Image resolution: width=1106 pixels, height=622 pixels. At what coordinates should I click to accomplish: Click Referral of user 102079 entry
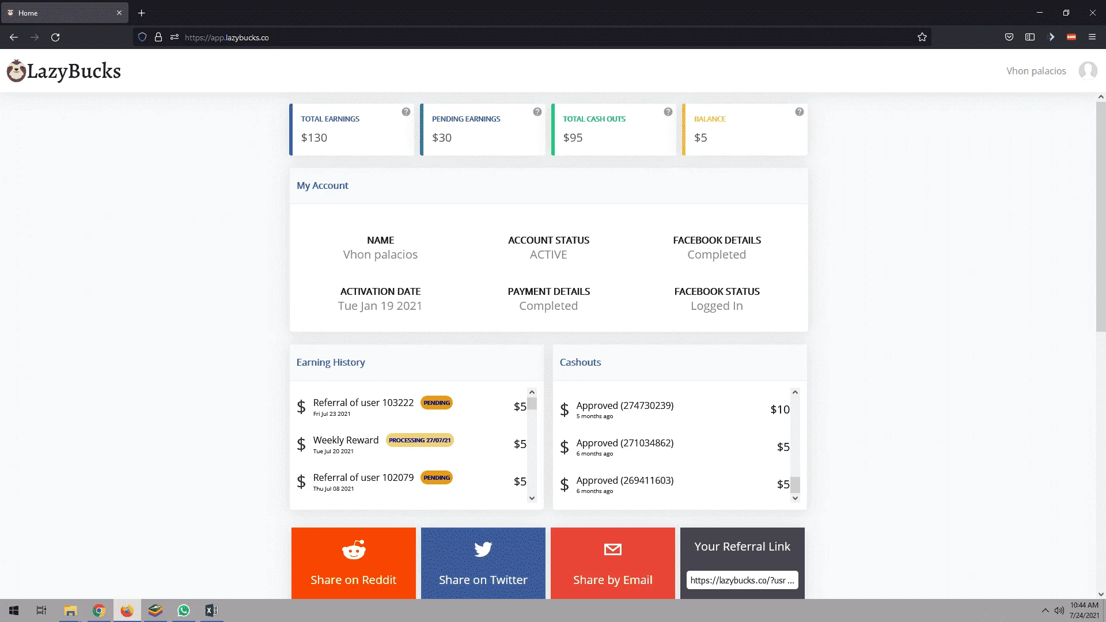(x=411, y=481)
